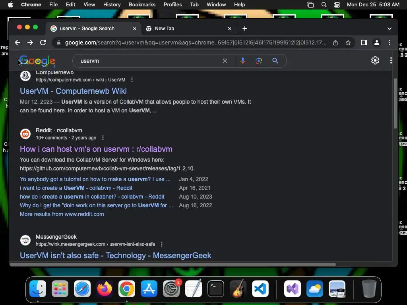Image resolution: width=407 pixels, height=305 pixels.
Task: Open UserVM isn't also safe result
Action: point(116,255)
